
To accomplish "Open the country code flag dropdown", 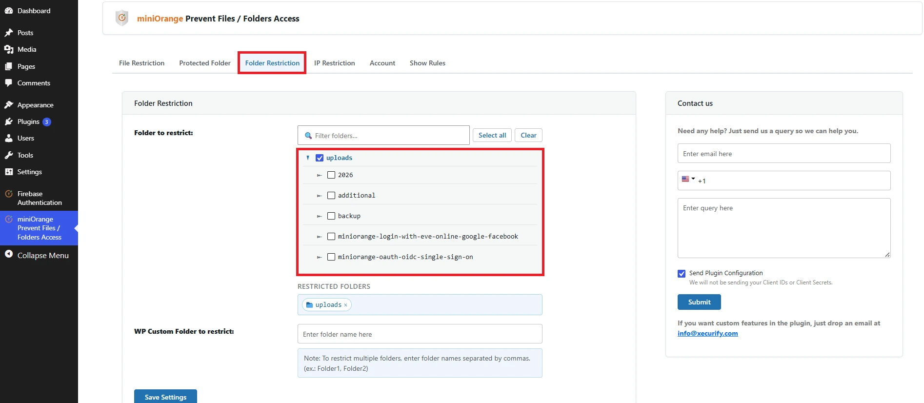I will (688, 179).
